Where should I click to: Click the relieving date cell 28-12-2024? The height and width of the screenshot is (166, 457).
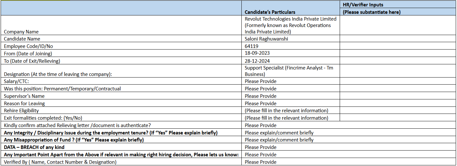(x=257, y=61)
